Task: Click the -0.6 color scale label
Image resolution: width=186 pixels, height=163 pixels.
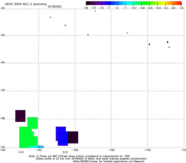Action: point(142,8)
